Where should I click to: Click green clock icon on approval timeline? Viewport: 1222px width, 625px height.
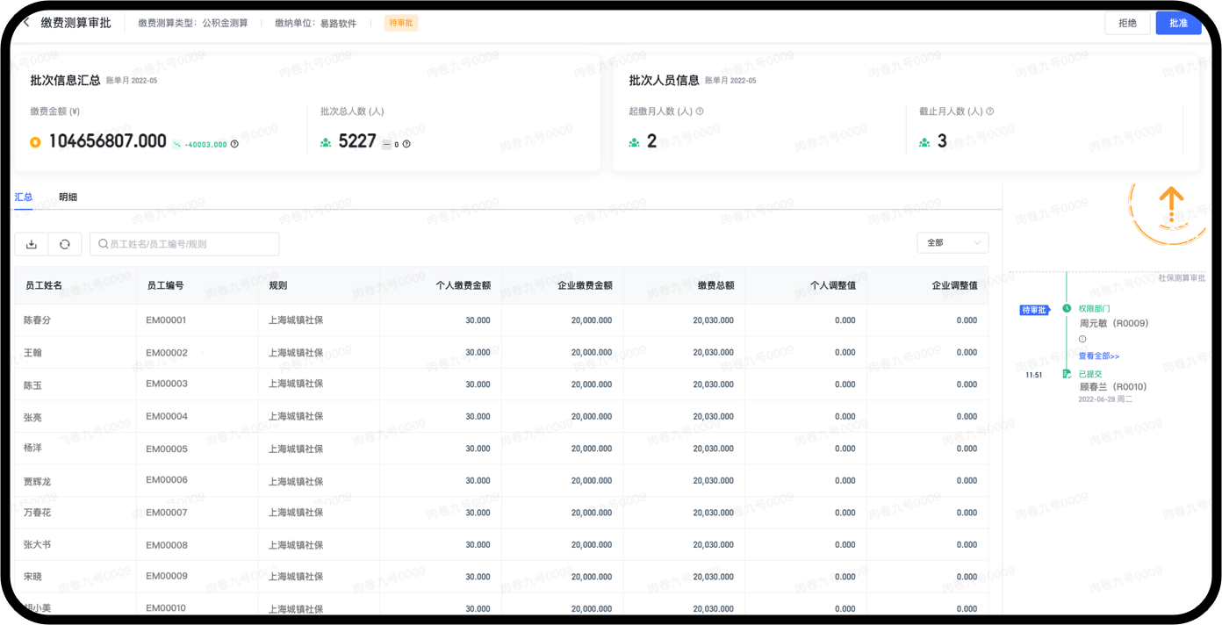tap(1067, 309)
